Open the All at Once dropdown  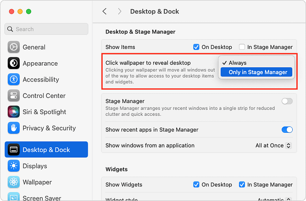click(x=273, y=146)
